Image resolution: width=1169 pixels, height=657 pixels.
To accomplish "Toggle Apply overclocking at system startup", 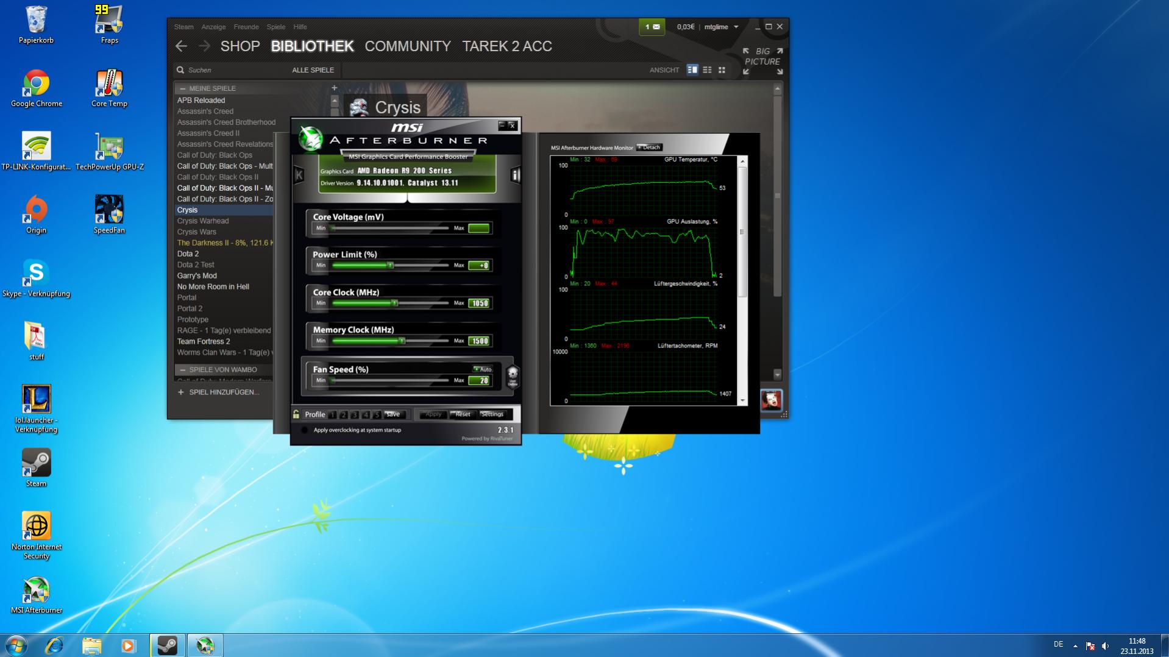I will [x=305, y=430].
